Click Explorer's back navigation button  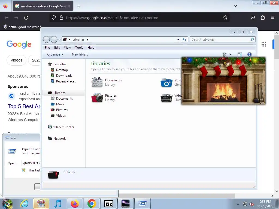[46, 39]
